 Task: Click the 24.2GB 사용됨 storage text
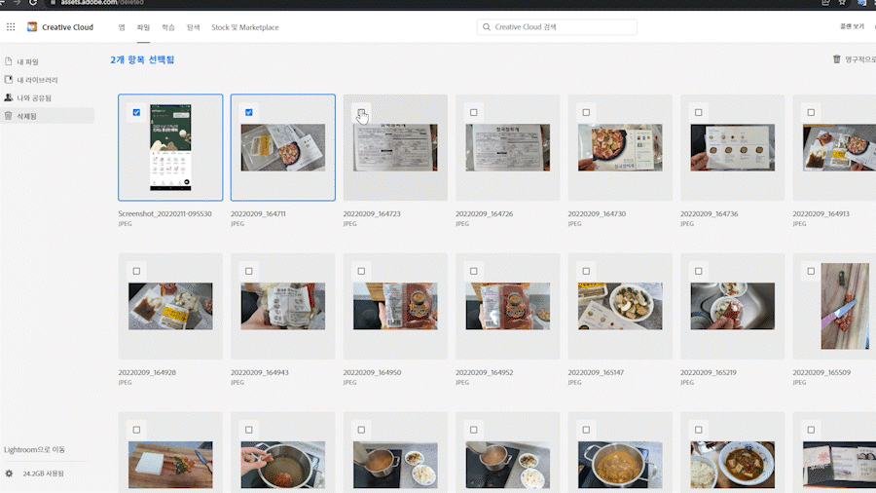click(43, 474)
